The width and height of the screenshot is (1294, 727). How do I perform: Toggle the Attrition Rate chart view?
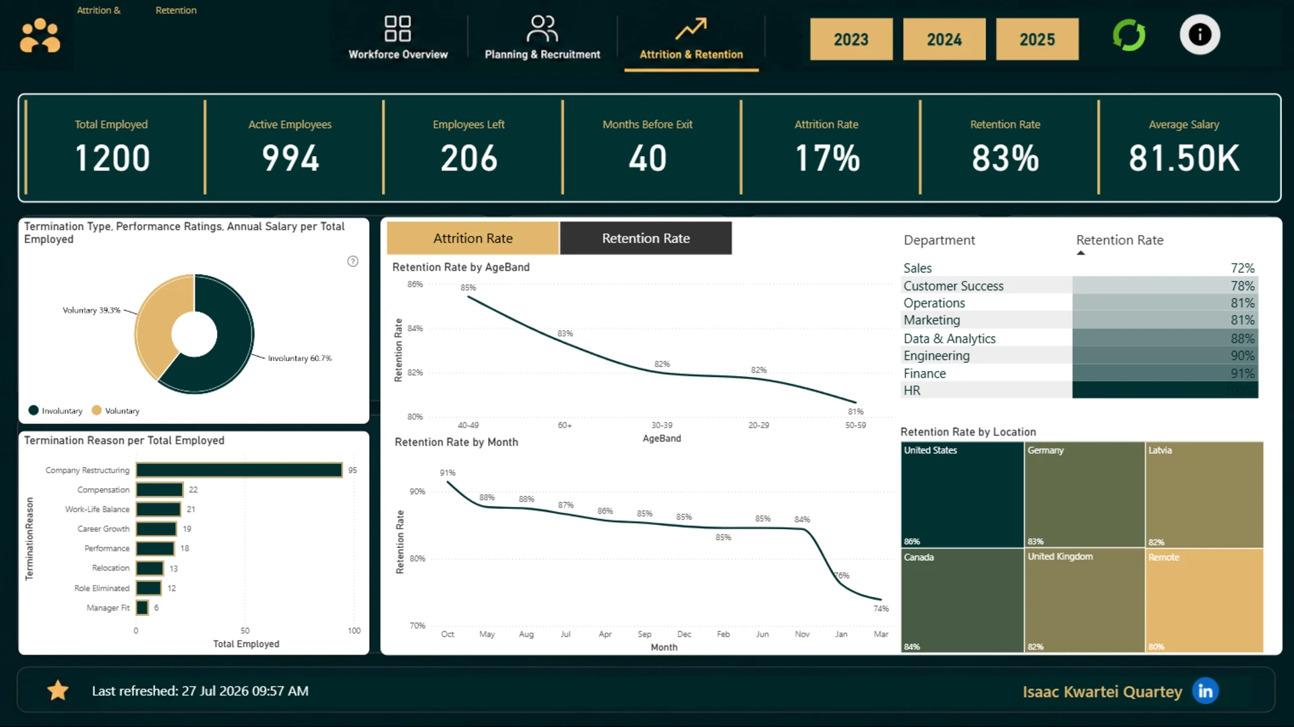click(x=473, y=238)
